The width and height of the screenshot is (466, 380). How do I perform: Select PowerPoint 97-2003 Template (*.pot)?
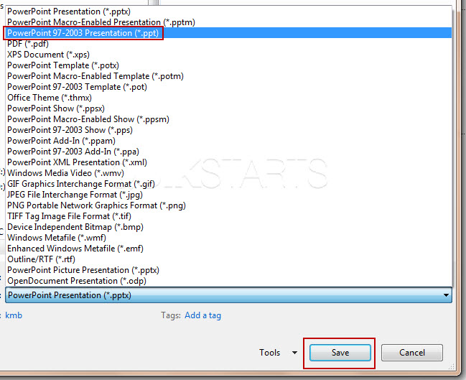[228, 87]
